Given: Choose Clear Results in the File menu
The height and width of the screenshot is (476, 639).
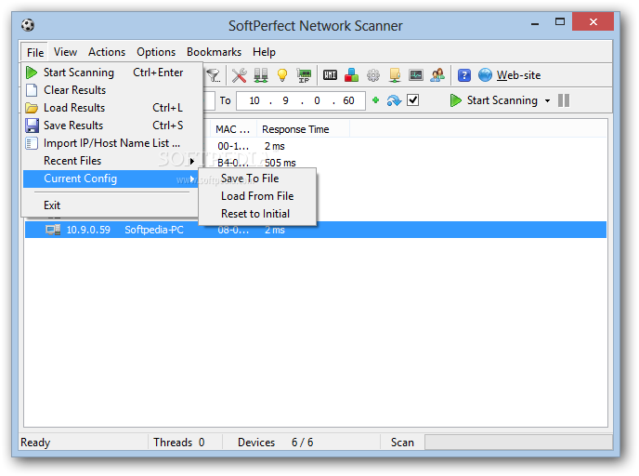Looking at the screenshot, I should [110, 90].
